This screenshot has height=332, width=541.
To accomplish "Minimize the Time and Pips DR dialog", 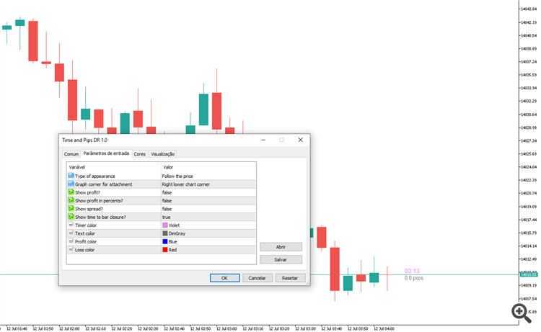I will (263, 140).
